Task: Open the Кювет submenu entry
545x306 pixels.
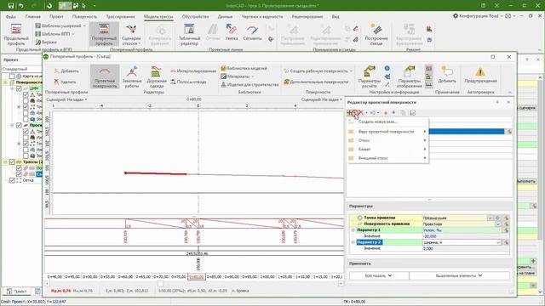Action: (x=388, y=150)
